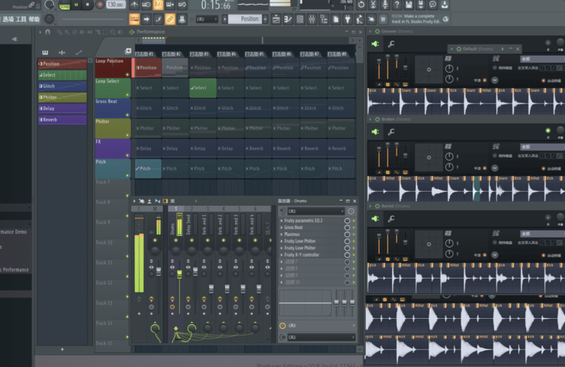Open the 工具 (Tools) menu
Image resolution: width=565 pixels, height=367 pixels.
(x=21, y=19)
